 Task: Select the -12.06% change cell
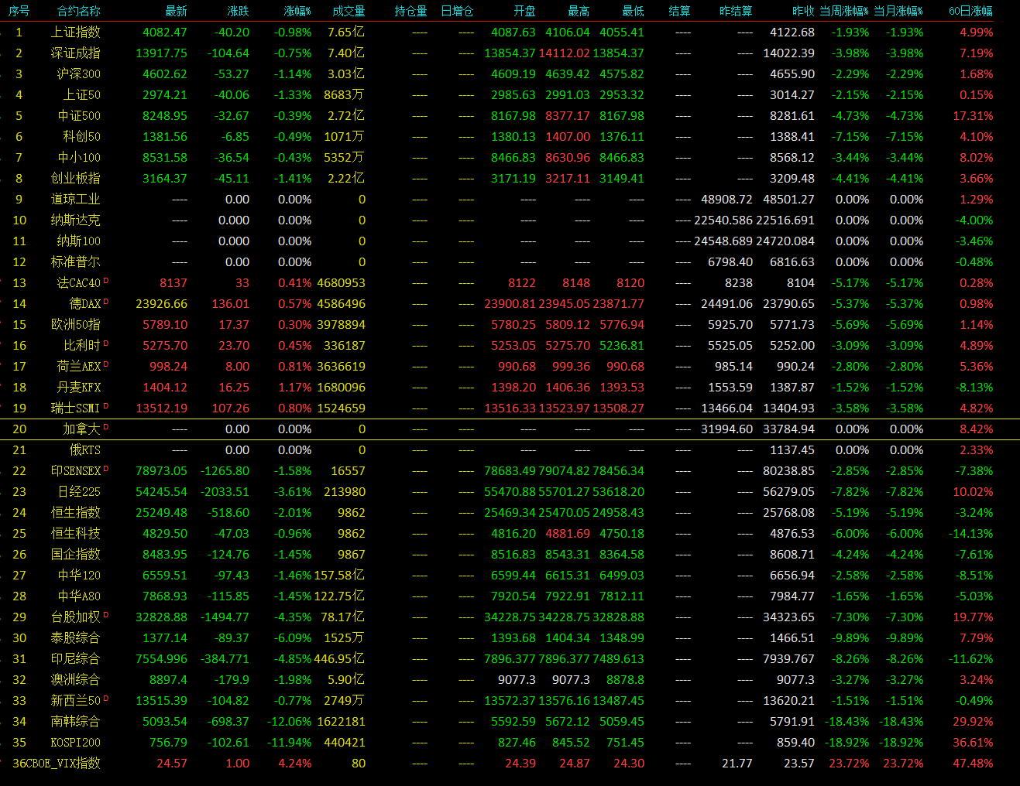pyautogui.click(x=290, y=722)
